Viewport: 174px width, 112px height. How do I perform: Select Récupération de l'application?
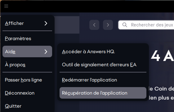click(103, 93)
